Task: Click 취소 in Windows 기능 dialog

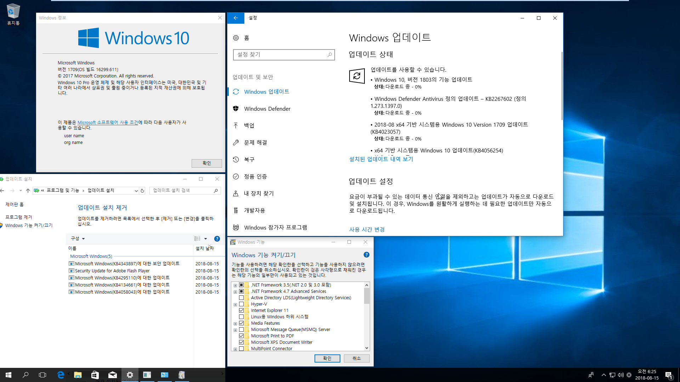Action: [357, 358]
